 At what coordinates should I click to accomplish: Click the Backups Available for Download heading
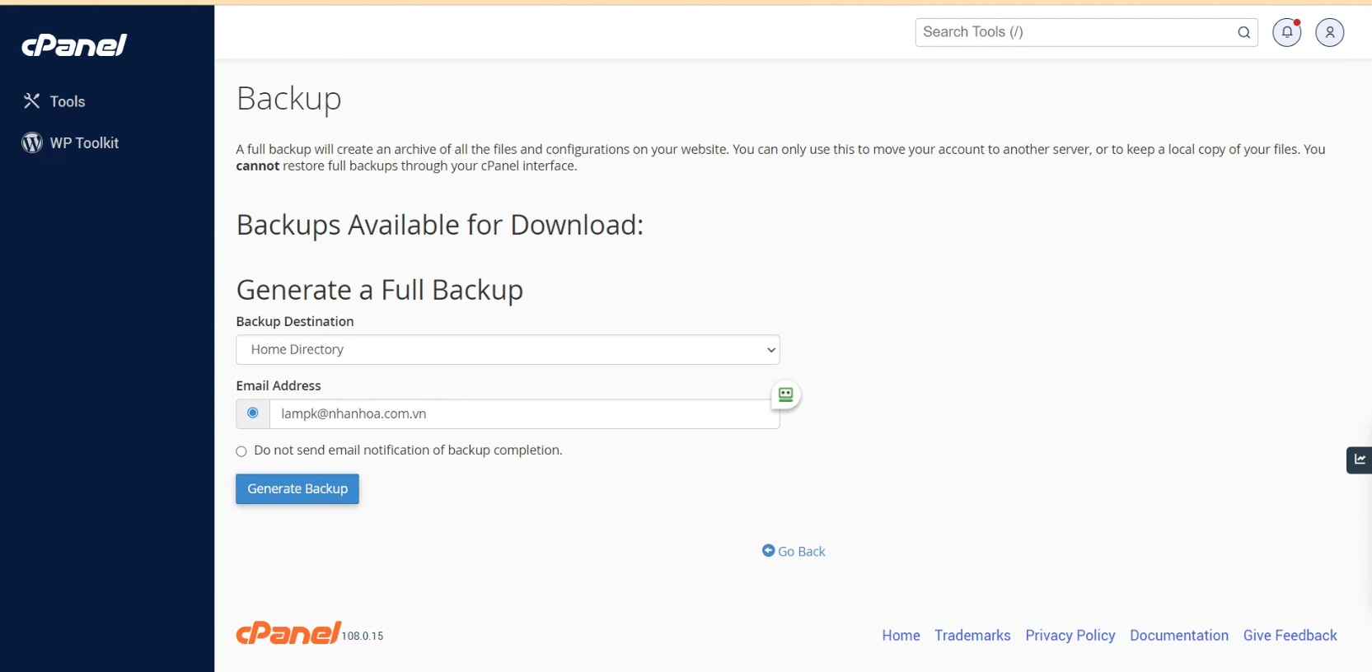[440, 225]
